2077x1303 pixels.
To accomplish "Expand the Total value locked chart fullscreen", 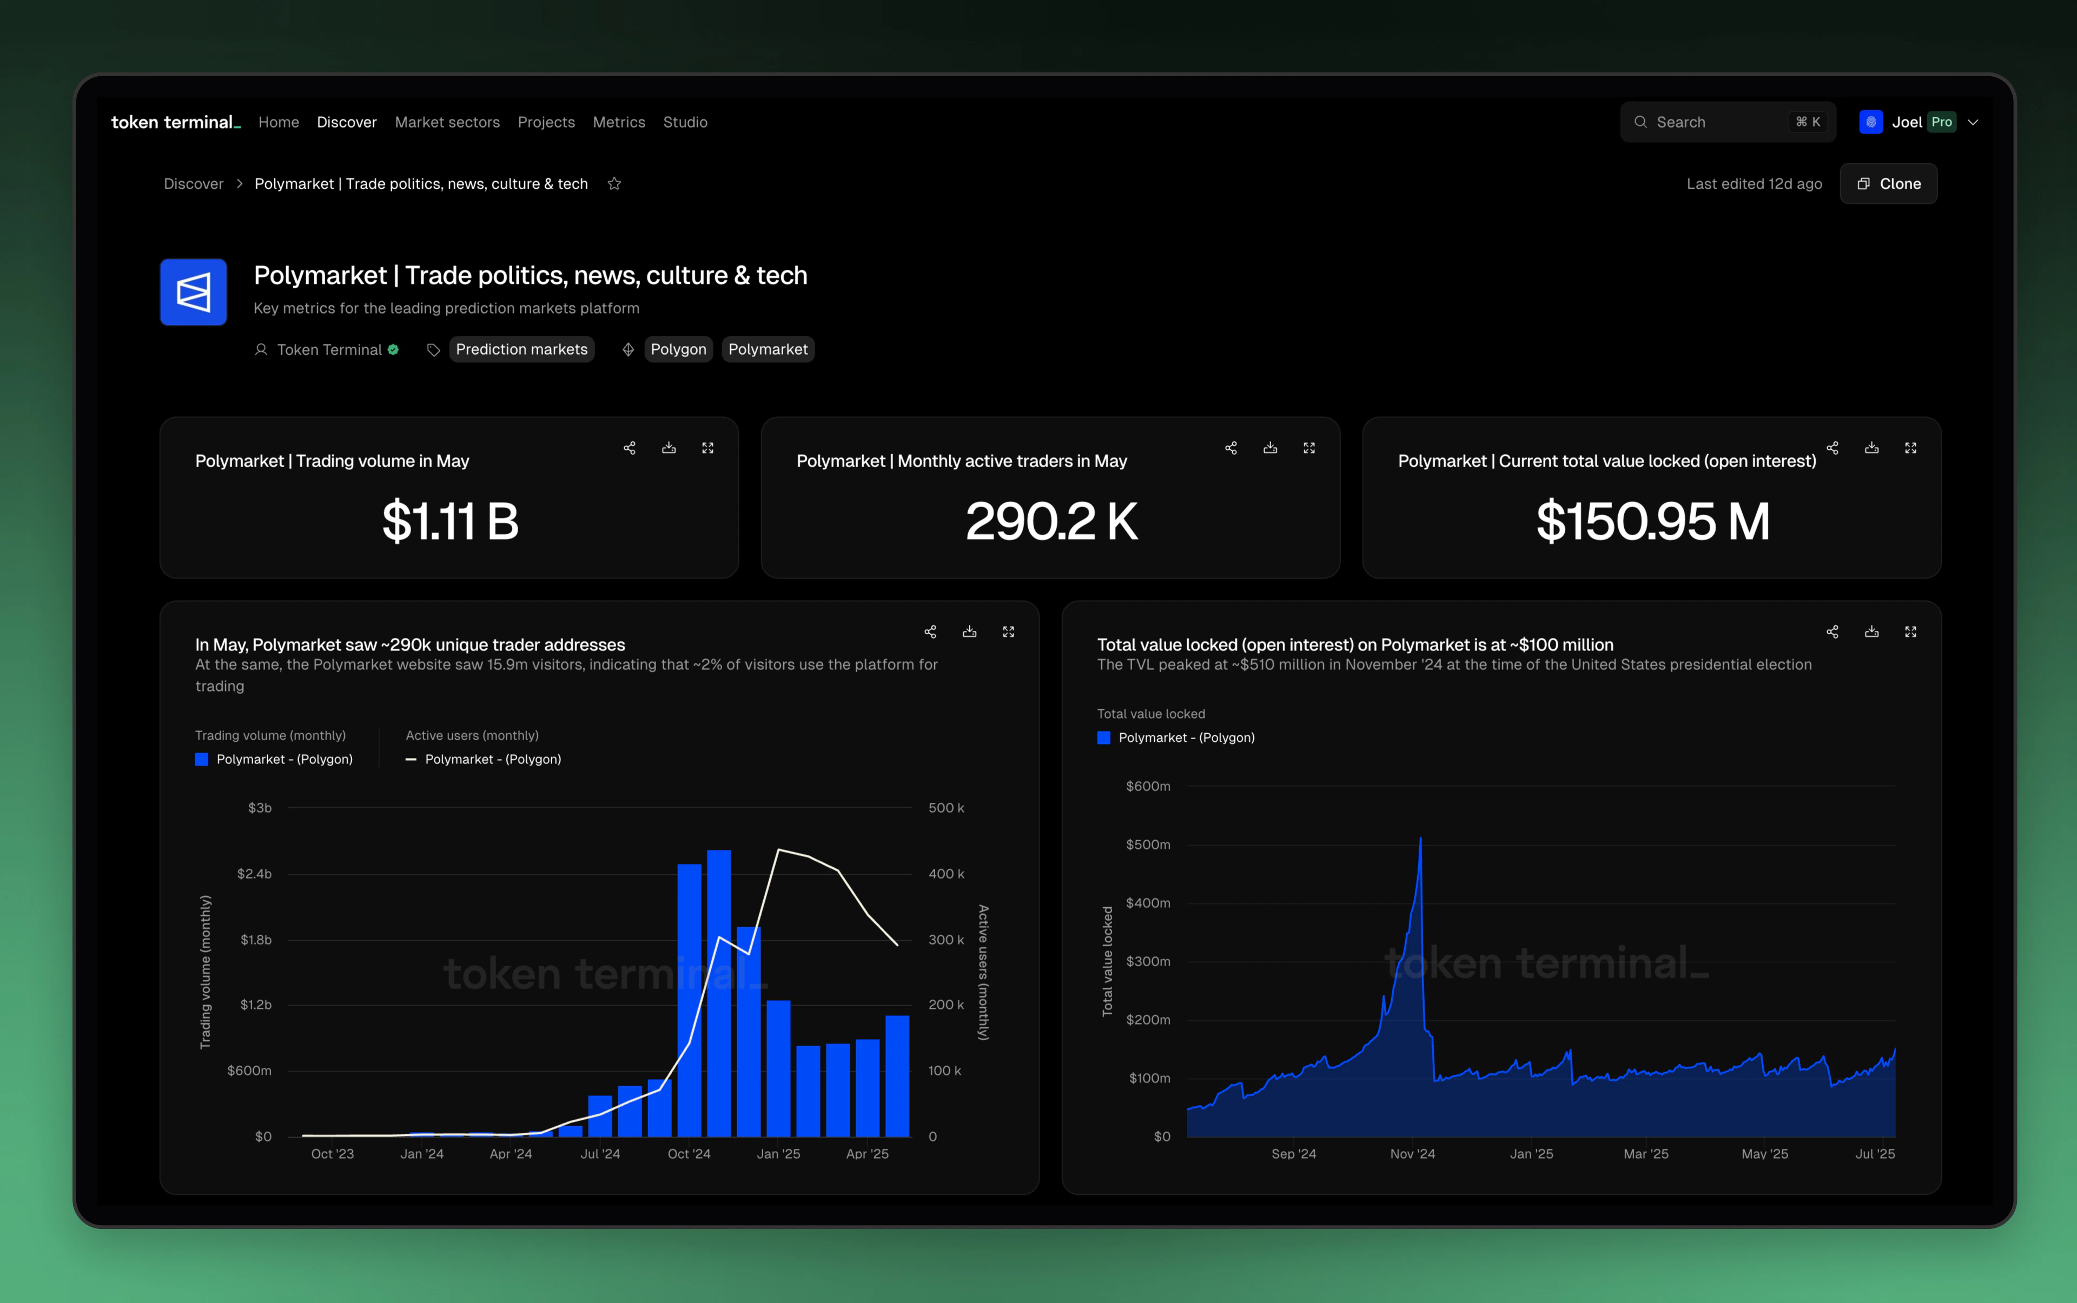I will [x=1910, y=631].
